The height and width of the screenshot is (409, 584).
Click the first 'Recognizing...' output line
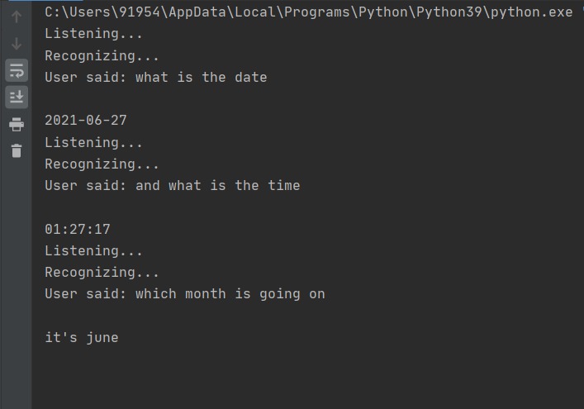coord(102,55)
